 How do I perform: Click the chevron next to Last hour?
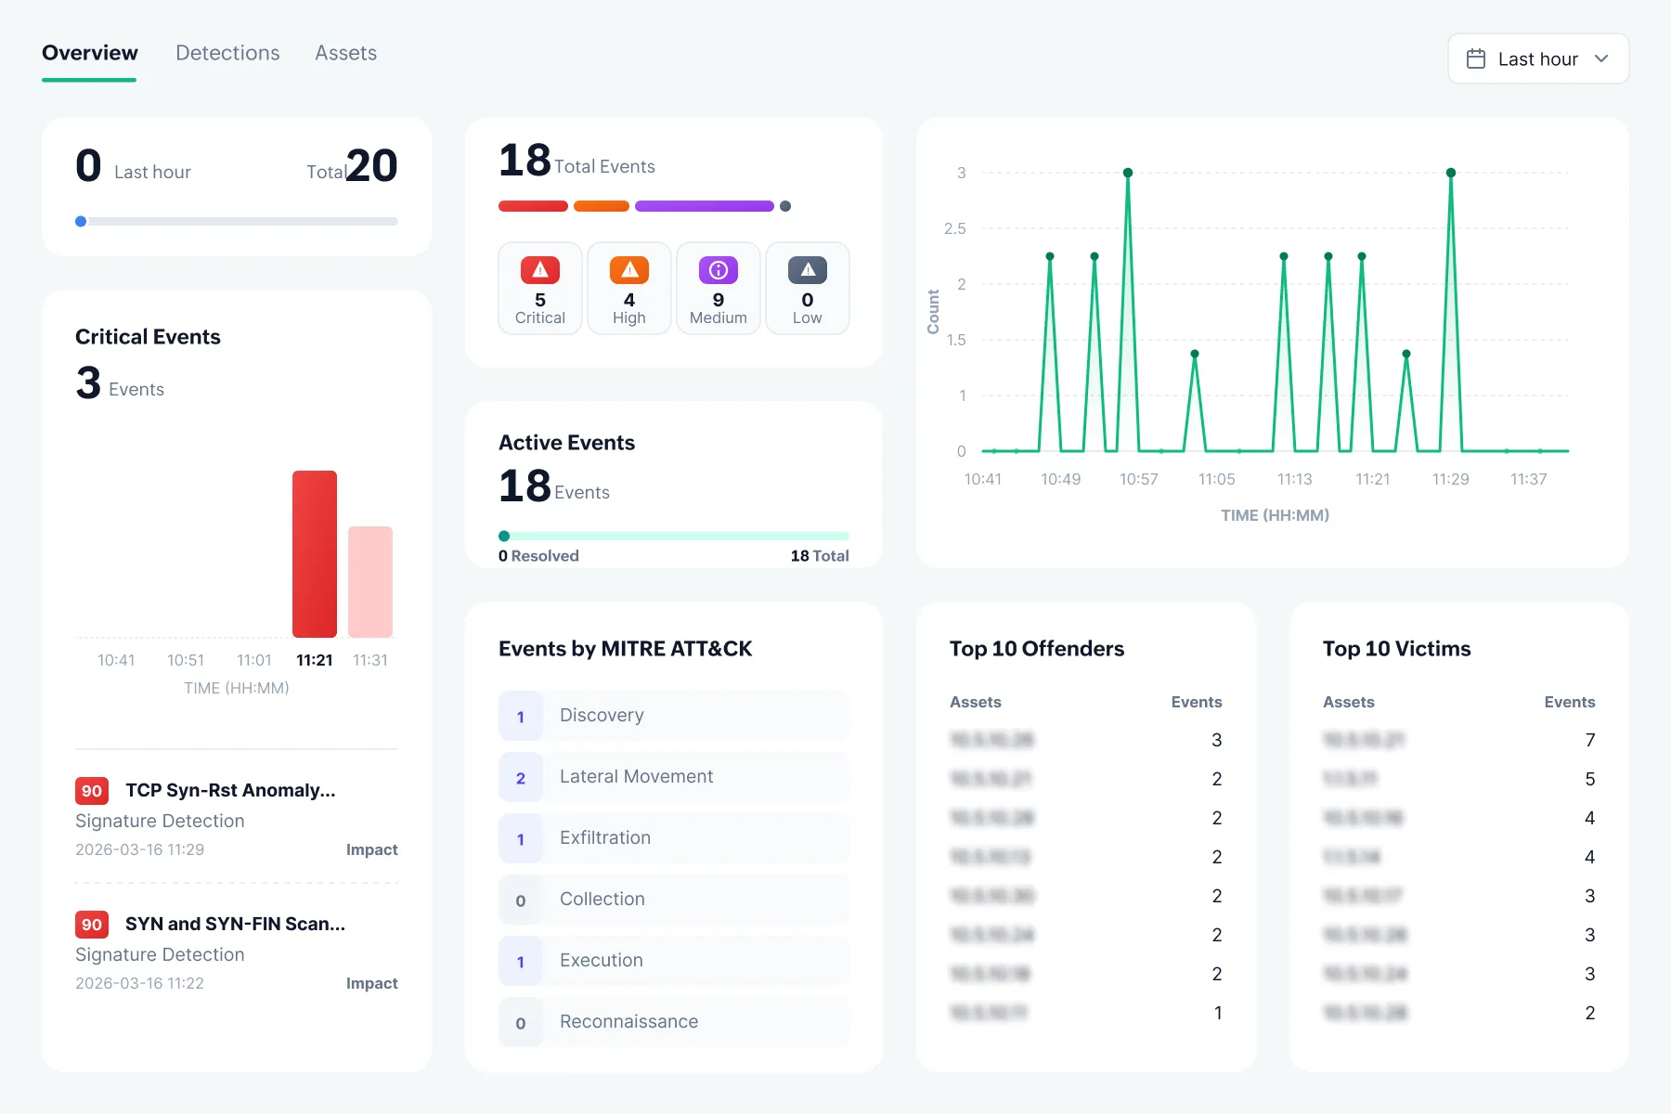[1602, 58]
